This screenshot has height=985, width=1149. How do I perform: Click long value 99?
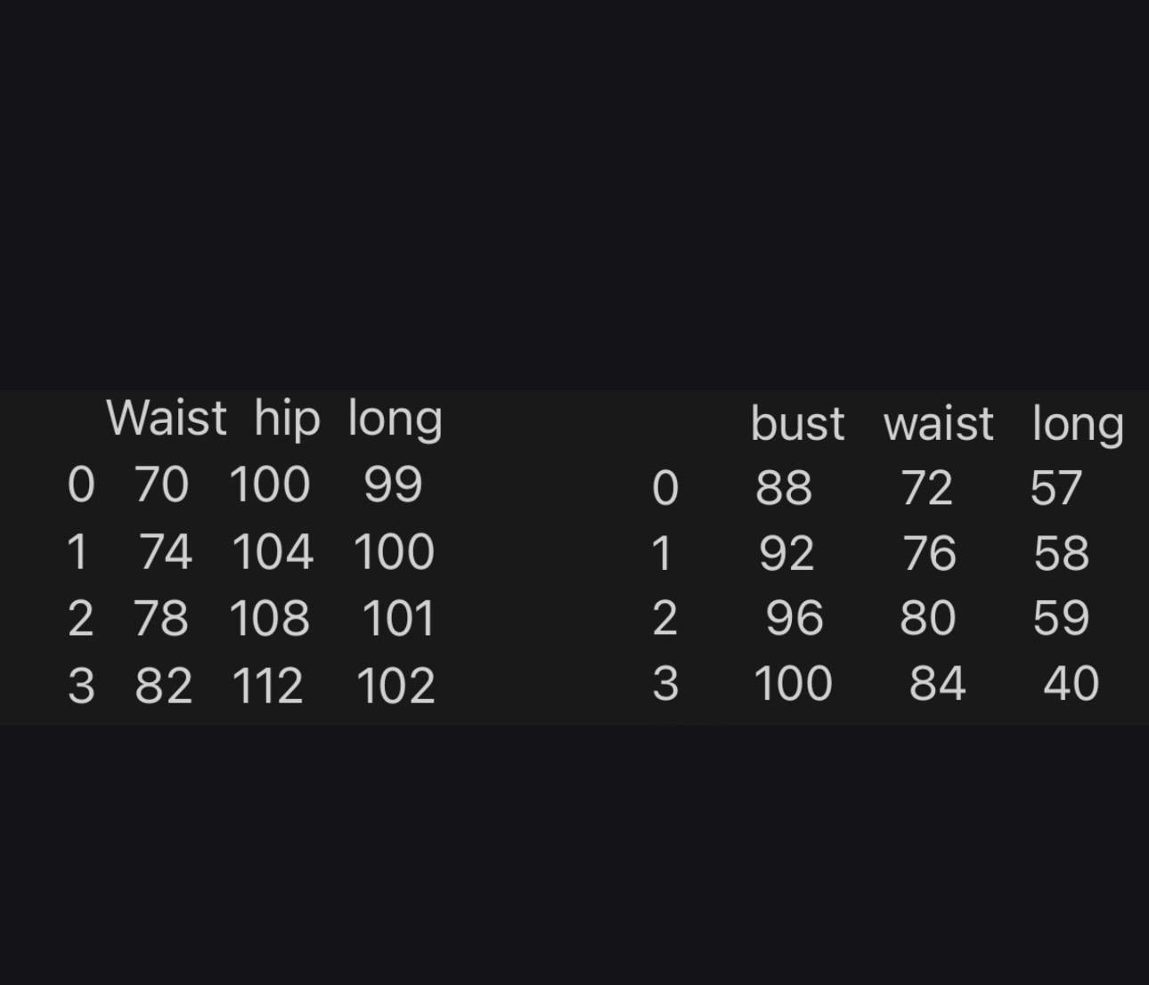[x=393, y=485]
